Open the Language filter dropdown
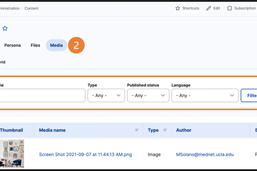The image size is (257, 171). [205, 95]
